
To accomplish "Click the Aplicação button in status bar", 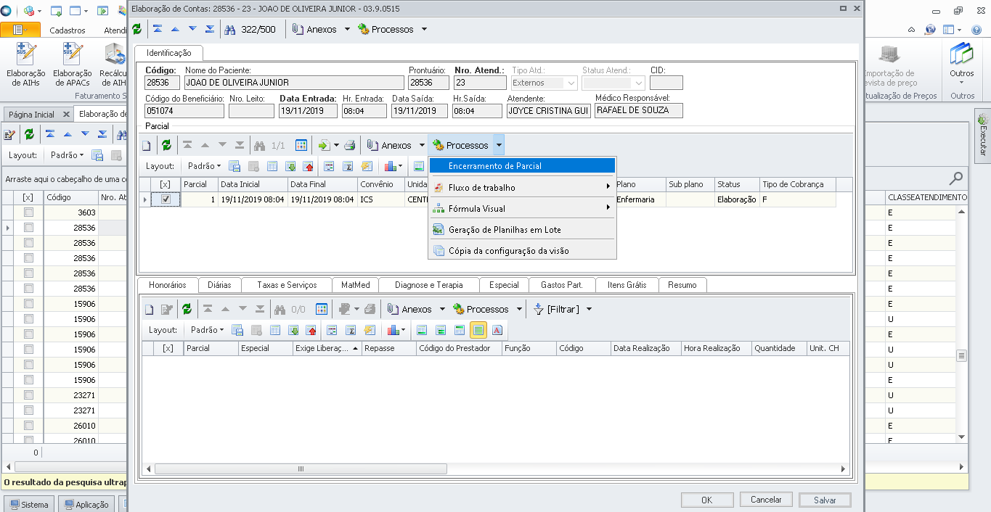I will (86, 505).
